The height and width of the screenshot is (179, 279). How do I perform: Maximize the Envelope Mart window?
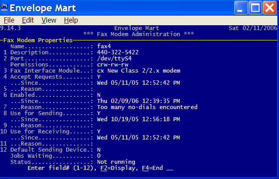click(x=255, y=8)
